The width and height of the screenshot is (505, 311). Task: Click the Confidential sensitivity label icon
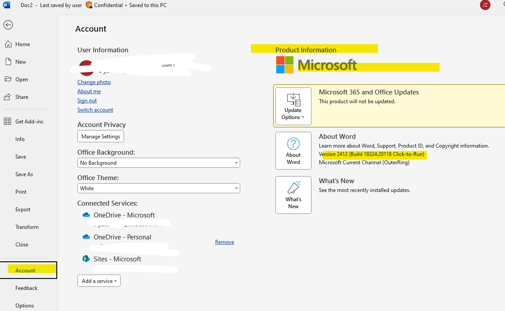(89, 5)
